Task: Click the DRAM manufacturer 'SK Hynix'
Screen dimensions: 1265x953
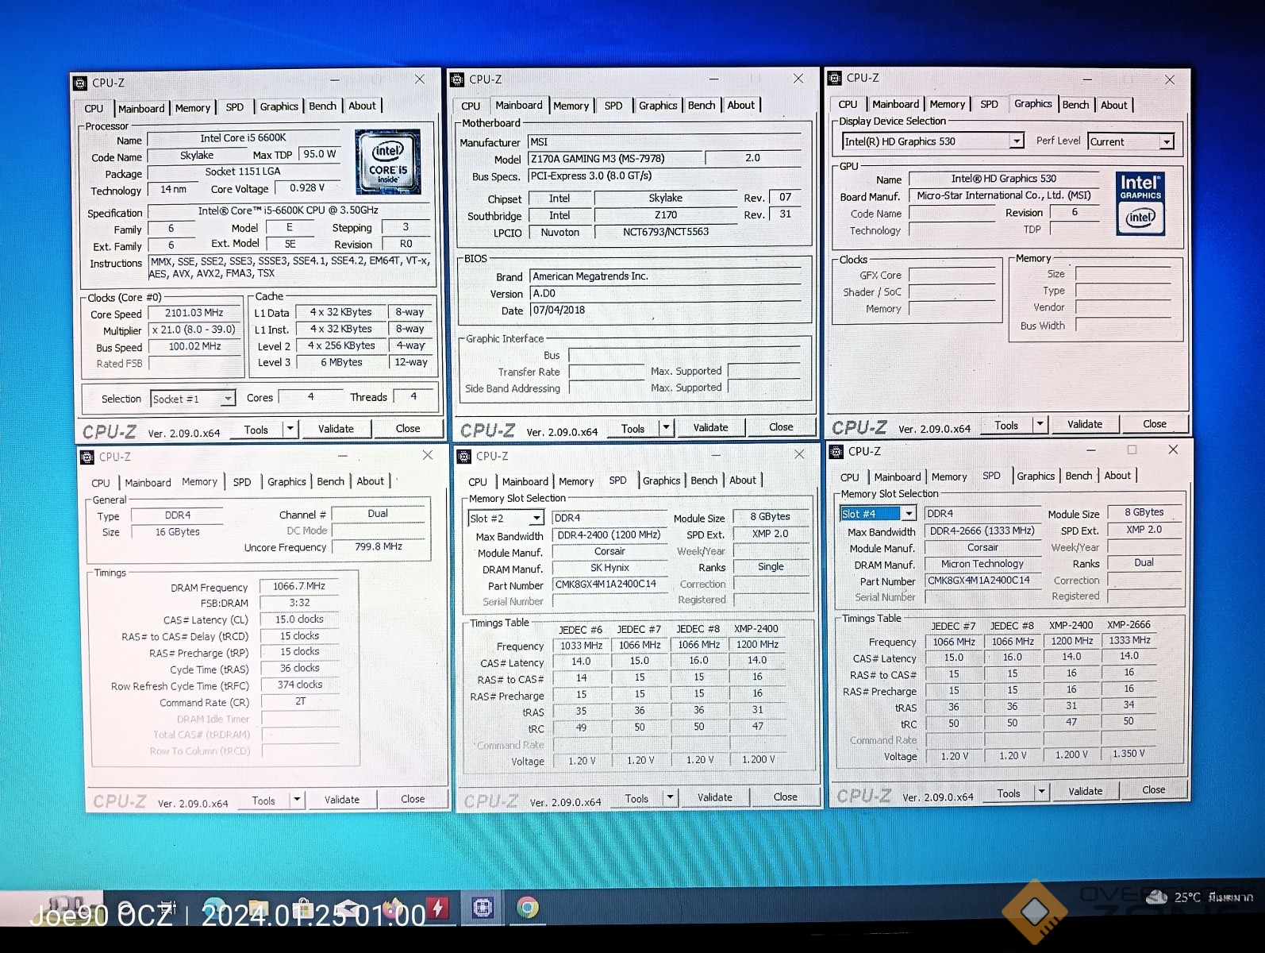Action: coord(609,568)
